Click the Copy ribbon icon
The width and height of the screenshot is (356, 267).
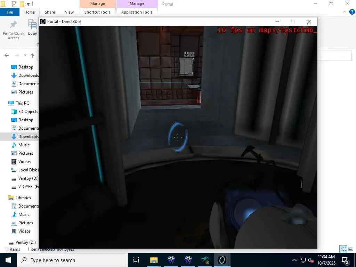[x=32, y=25]
